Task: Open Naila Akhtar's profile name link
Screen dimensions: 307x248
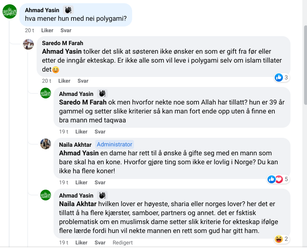Action: point(75,145)
